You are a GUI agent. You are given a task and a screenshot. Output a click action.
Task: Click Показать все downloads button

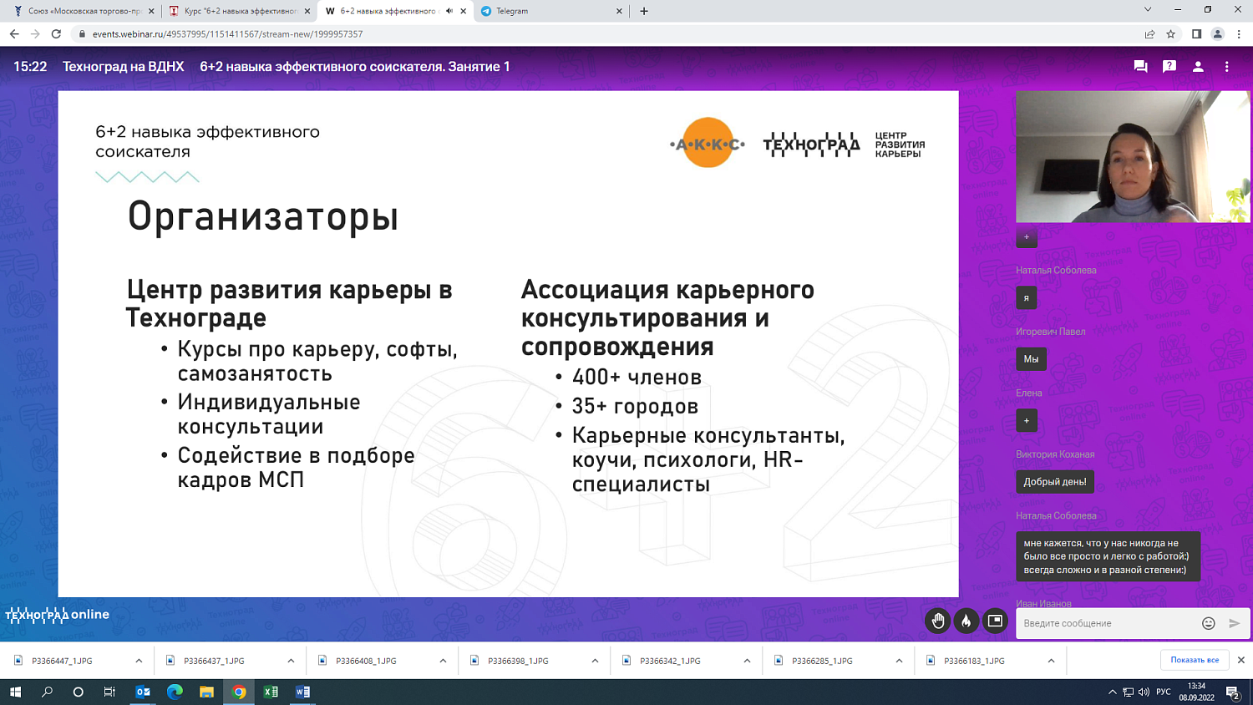pos(1195,660)
